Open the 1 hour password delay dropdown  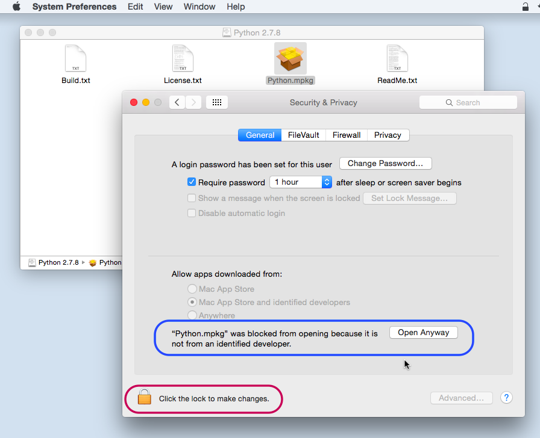[x=301, y=182]
